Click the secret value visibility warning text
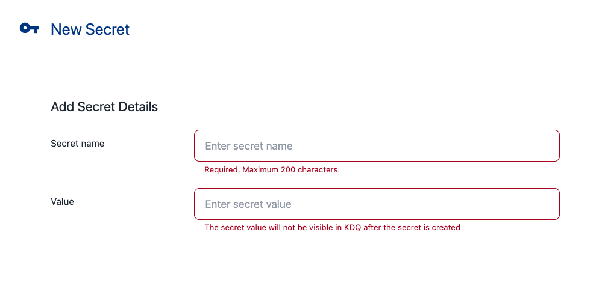605x295 pixels. (x=332, y=228)
